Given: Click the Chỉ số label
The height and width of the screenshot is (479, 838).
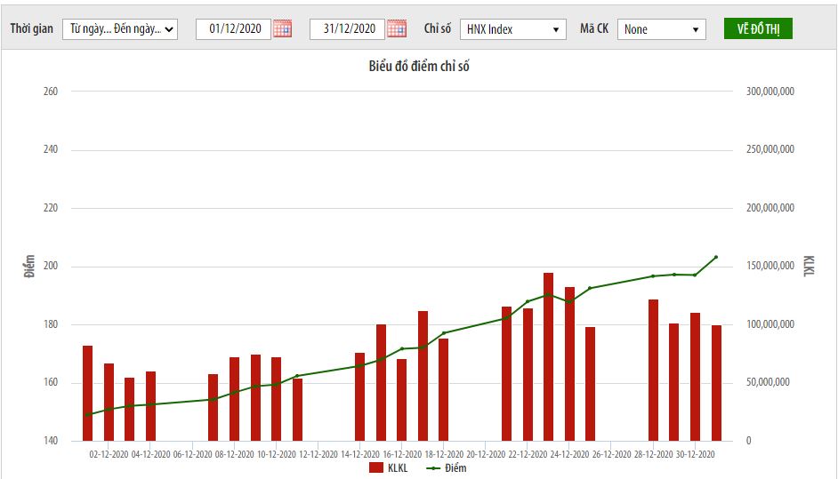Looking at the screenshot, I should pyautogui.click(x=437, y=28).
